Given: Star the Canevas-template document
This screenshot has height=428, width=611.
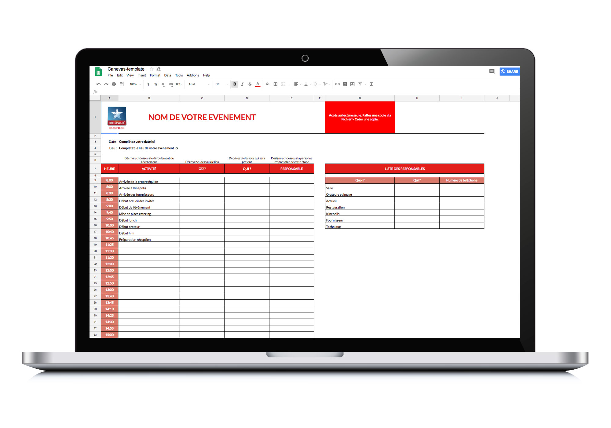Looking at the screenshot, I should pos(152,69).
